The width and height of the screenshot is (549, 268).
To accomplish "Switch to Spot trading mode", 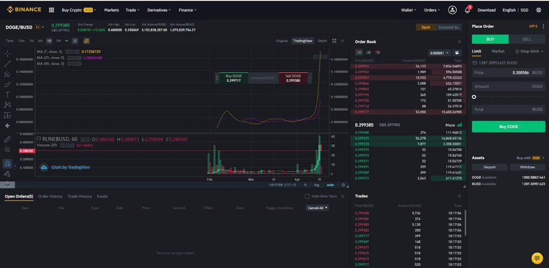I will coord(425,27).
